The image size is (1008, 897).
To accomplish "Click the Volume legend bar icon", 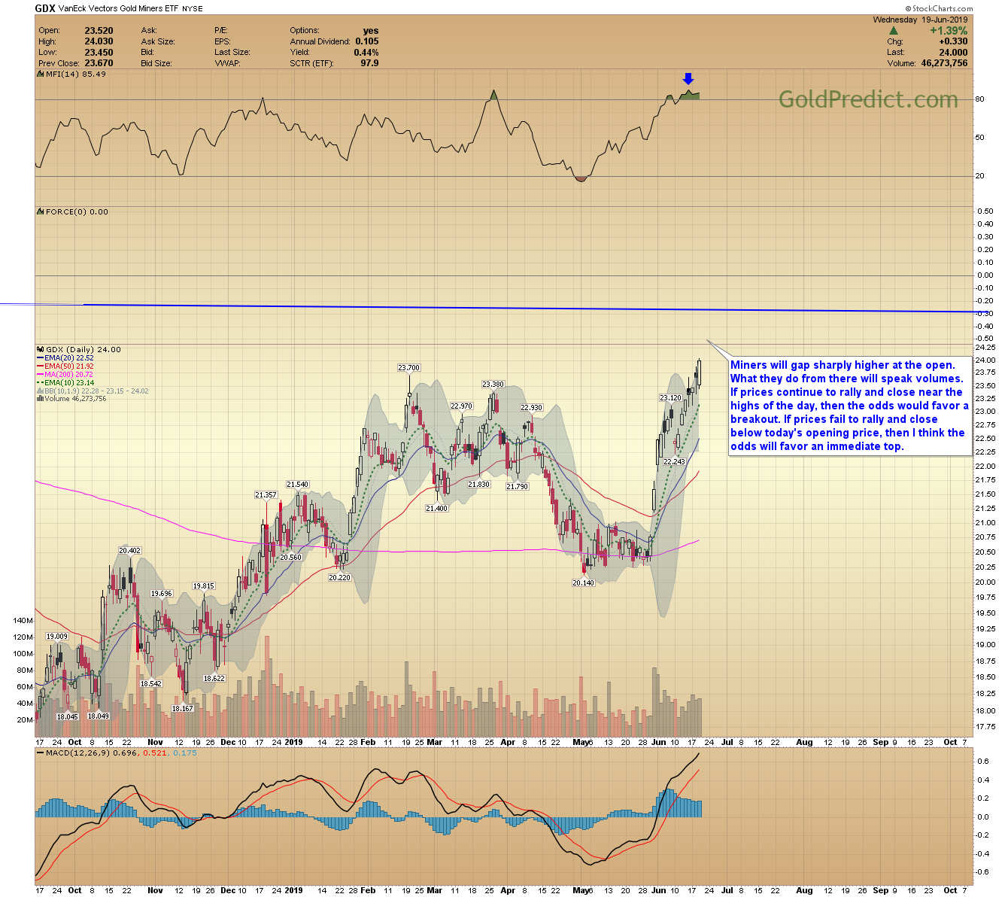I will point(41,399).
